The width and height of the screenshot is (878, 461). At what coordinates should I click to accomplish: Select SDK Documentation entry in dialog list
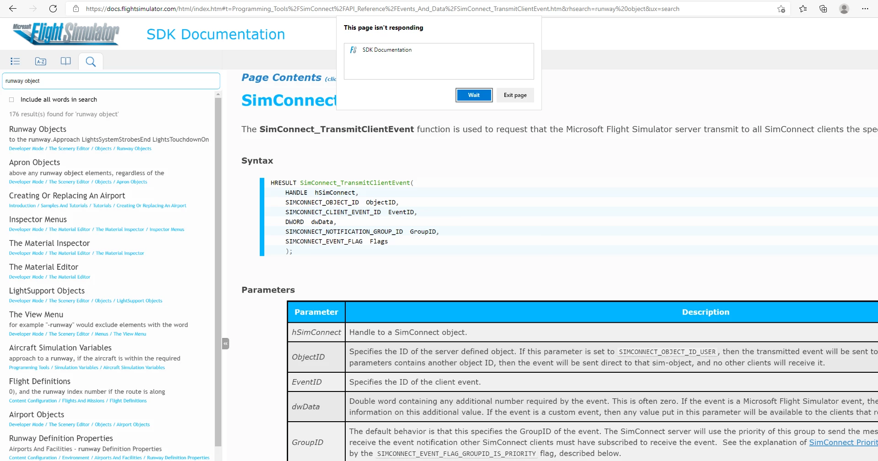coord(439,50)
